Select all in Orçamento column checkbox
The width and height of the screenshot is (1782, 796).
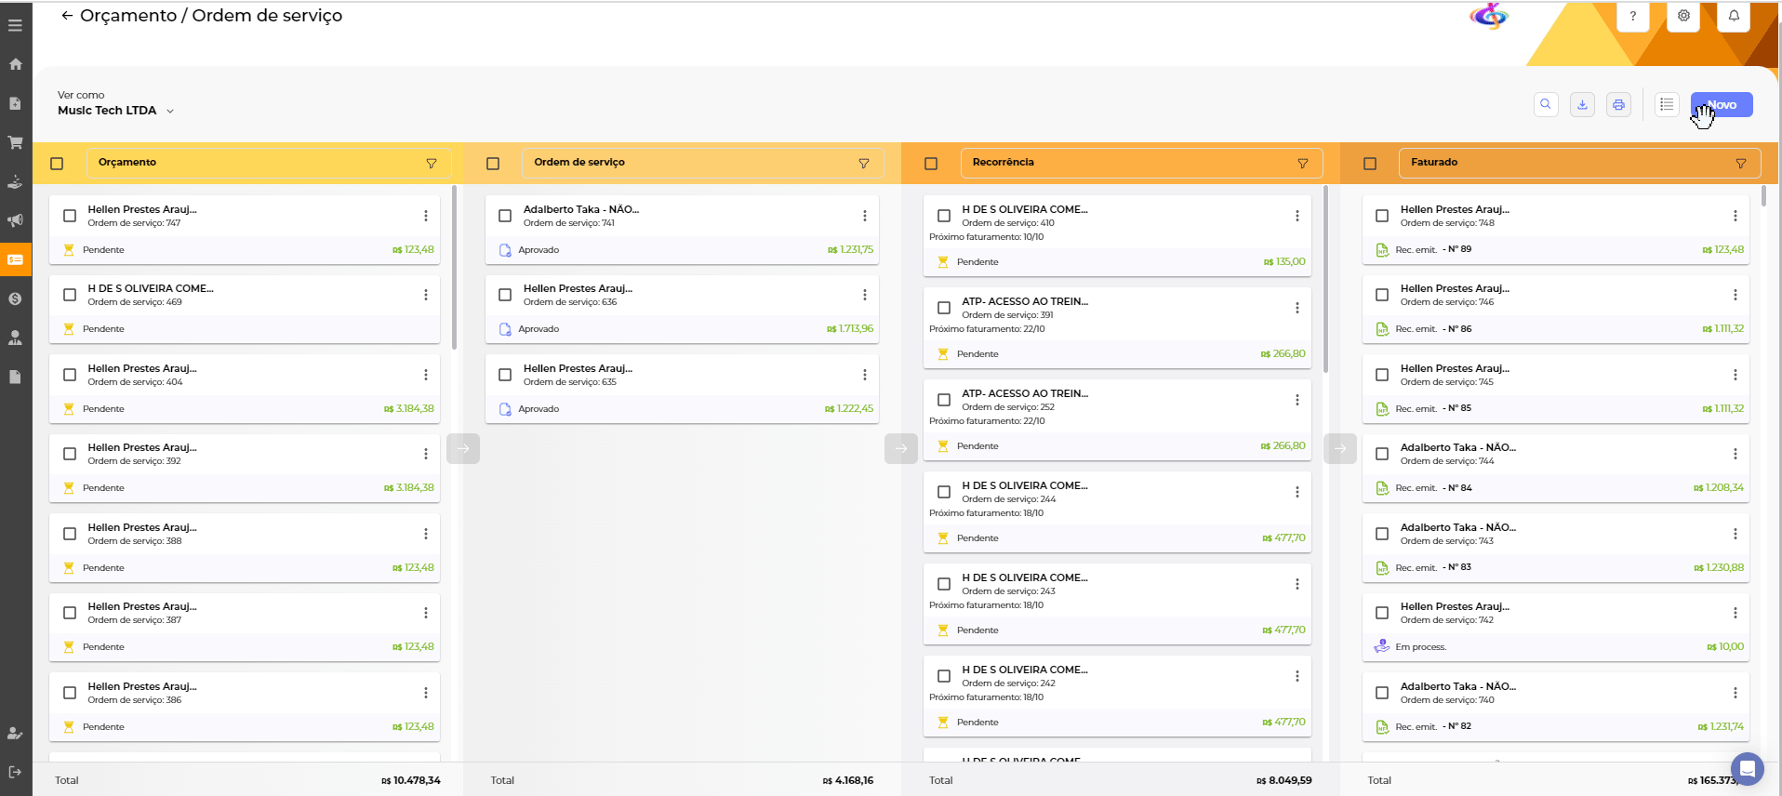57,164
